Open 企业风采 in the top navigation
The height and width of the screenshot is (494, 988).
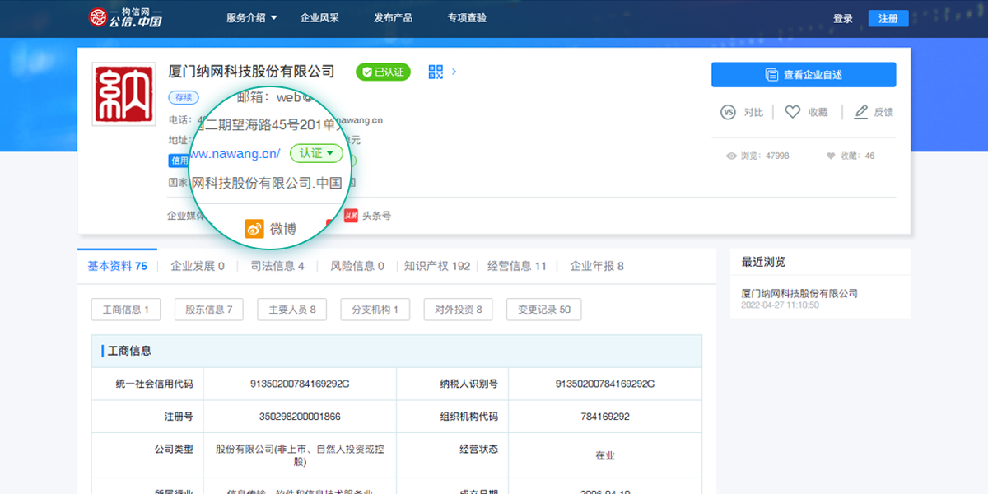[x=319, y=17]
